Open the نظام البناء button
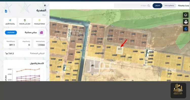This screenshot has width=190, height=100. (11, 32)
